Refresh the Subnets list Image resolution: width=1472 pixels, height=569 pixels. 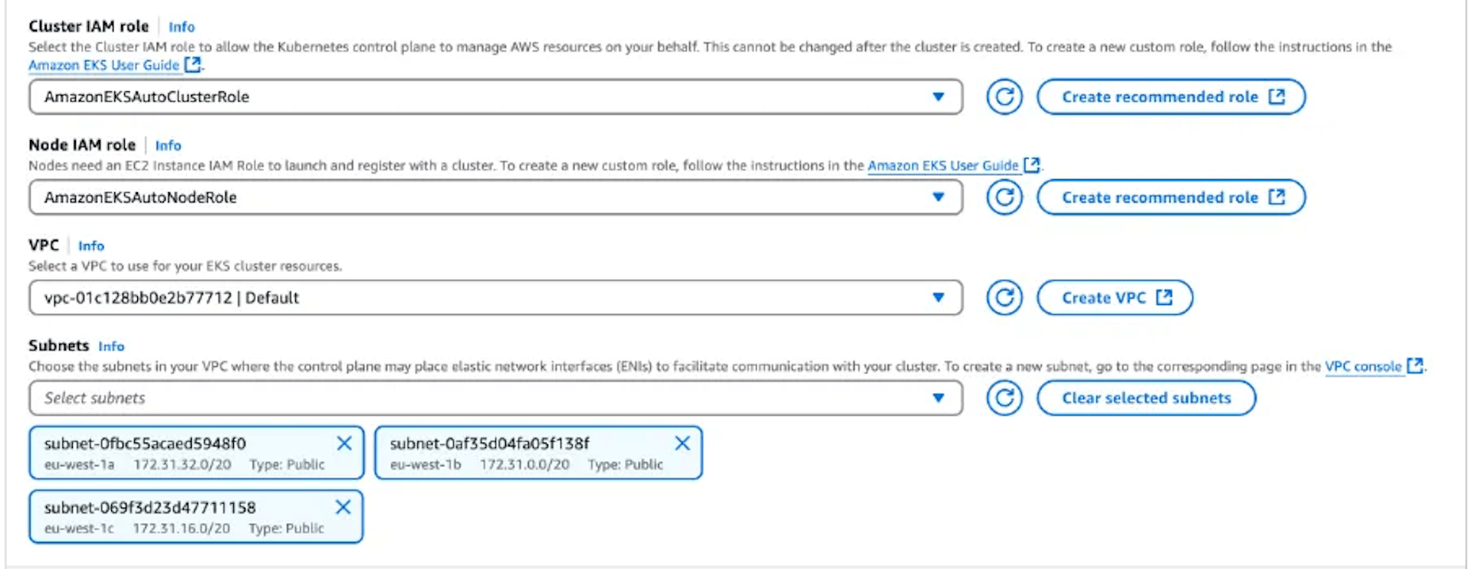pyautogui.click(x=1004, y=398)
